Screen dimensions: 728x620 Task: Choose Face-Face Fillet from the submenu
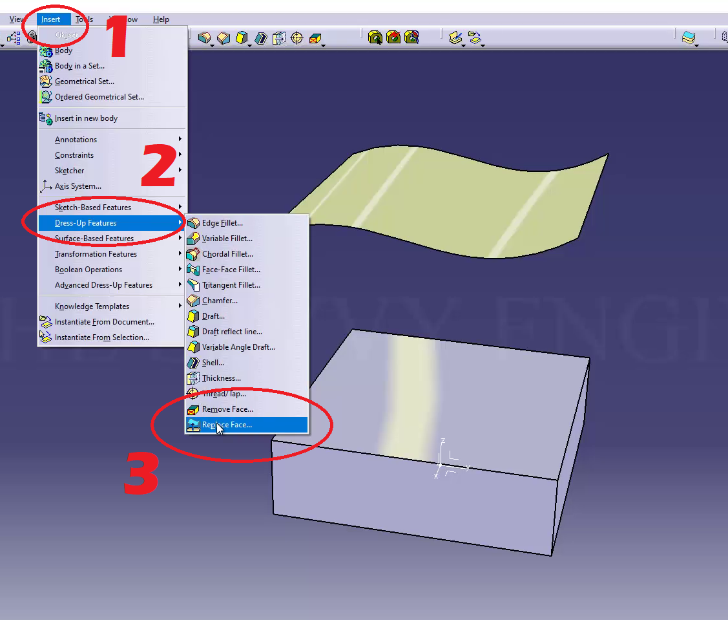pos(231,270)
